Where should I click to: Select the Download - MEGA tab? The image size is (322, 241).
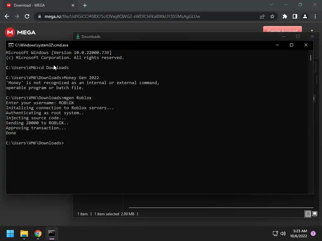(40, 5)
